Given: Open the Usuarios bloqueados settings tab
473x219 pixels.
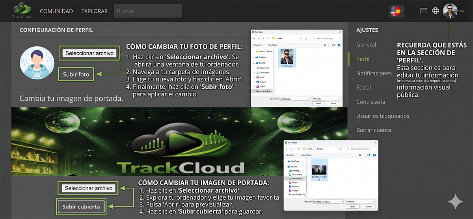Looking at the screenshot, I should [383, 116].
